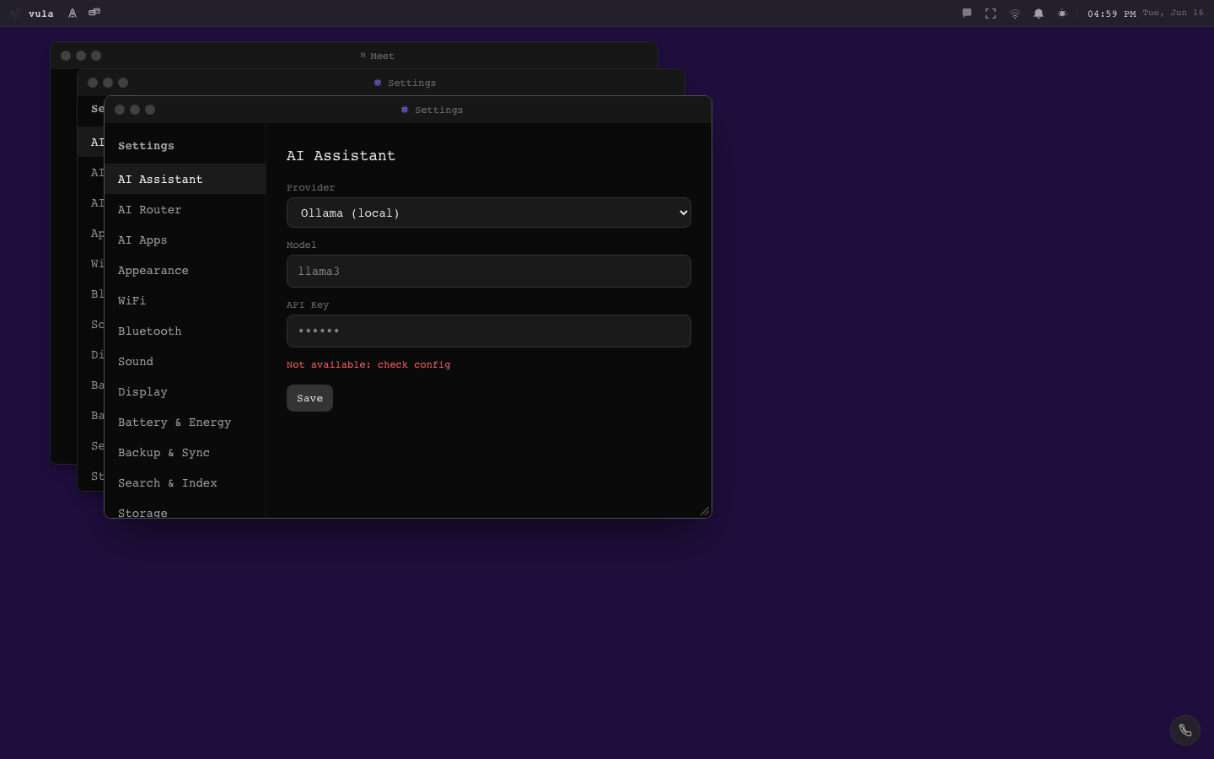The width and height of the screenshot is (1214, 759).
Task: Toggle the fullscreen icon in top bar
Action: tap(991, 13)
